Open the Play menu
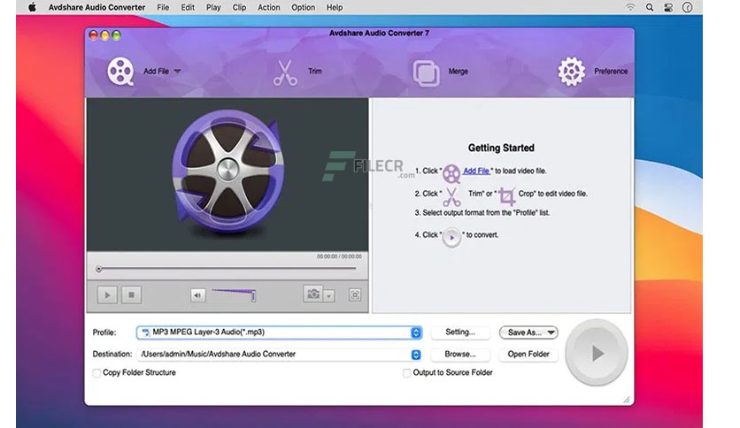Image resolution: width=740 pixels, height=428 pixels. (213, 8)
